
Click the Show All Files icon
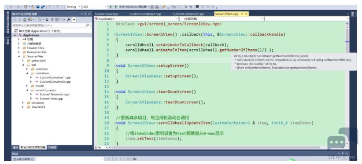pyautogui.click(x=56, y=20)
